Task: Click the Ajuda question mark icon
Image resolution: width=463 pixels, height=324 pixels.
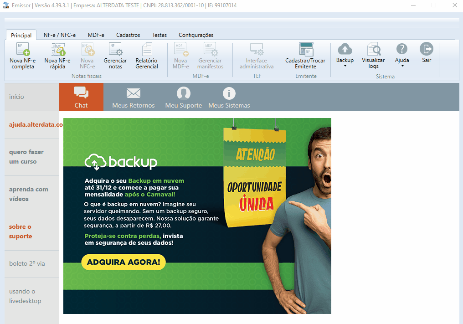Action: 402,49
